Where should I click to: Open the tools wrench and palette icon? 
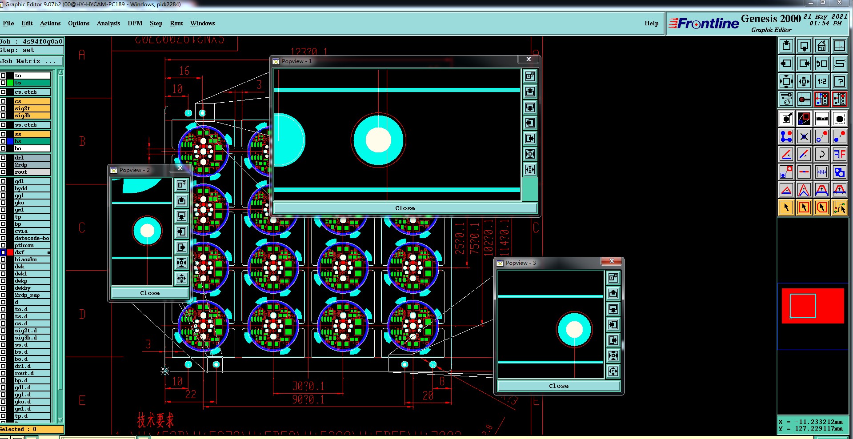(x=786, y=99)
